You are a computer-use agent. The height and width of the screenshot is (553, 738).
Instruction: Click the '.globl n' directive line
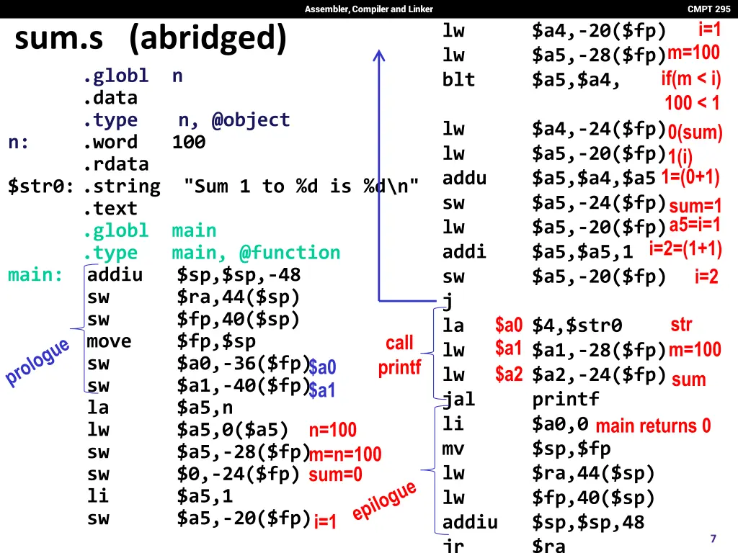(133, 76)
